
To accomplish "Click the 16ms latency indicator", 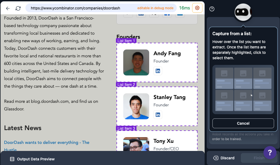I will tap(185, 8).
